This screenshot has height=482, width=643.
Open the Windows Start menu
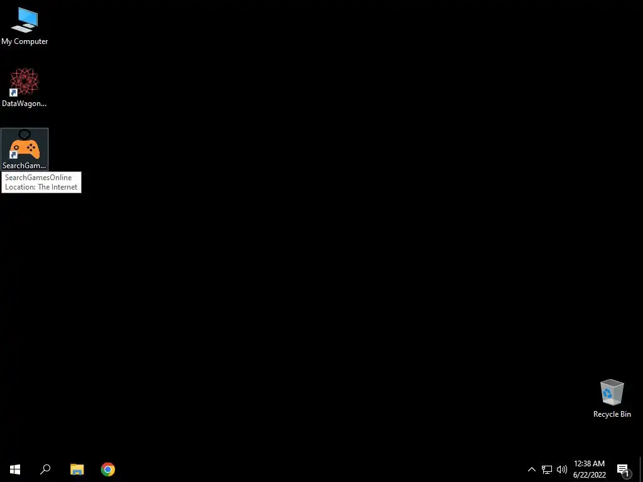[15, 469]
